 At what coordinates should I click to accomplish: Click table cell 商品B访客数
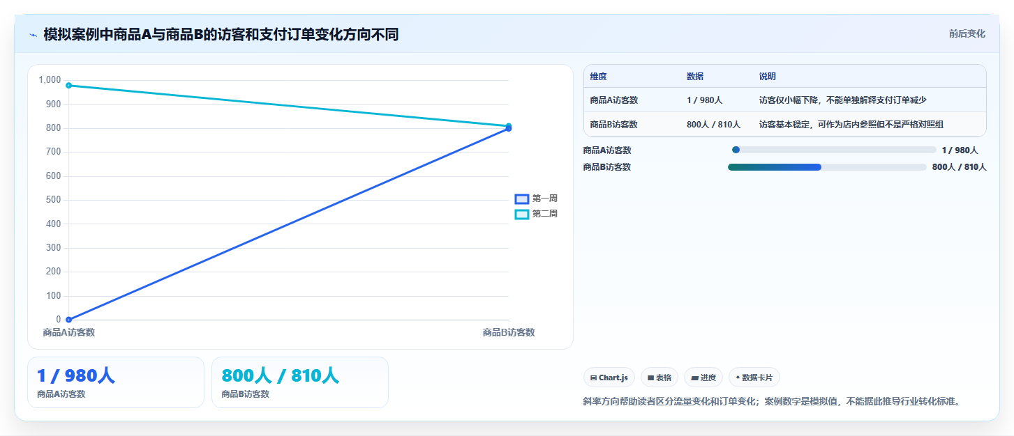[x=613, y=125]
